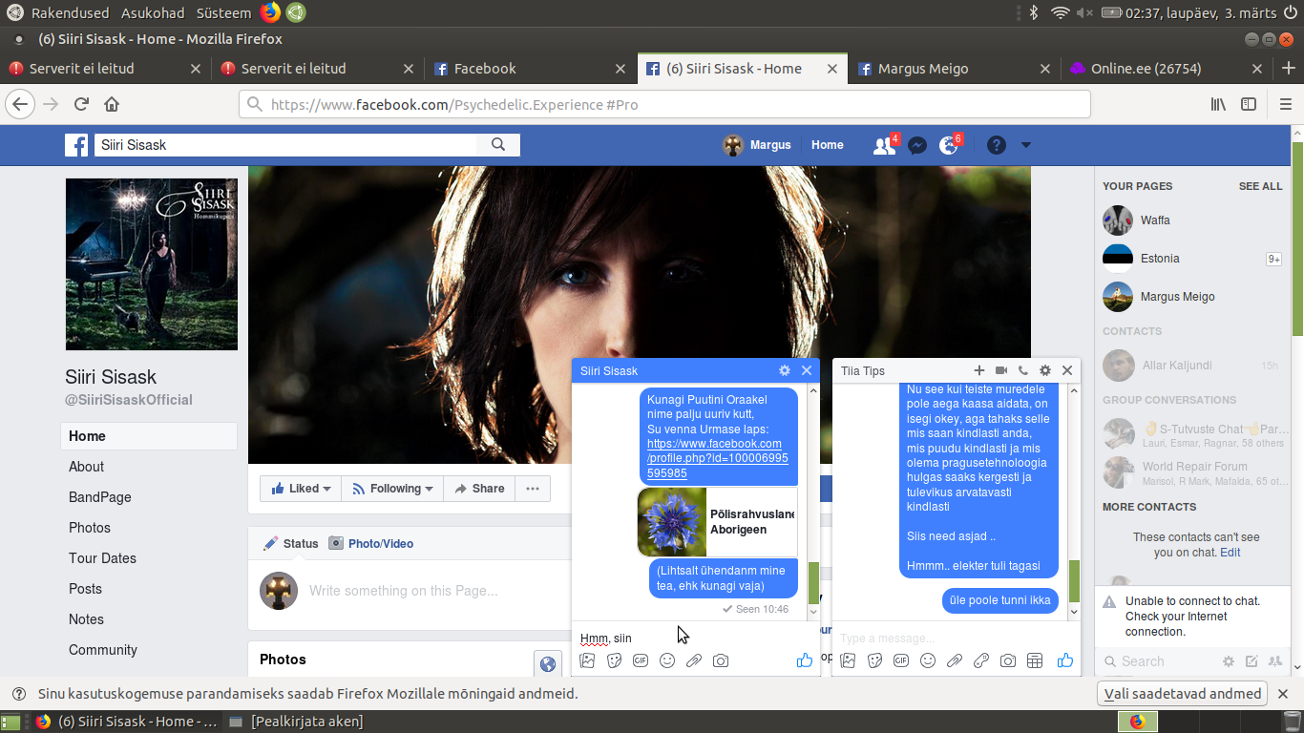The image size is (1304, 733).
Task: Click Tiia Tips chat scrollbar handle
Action: point(1074,581)
